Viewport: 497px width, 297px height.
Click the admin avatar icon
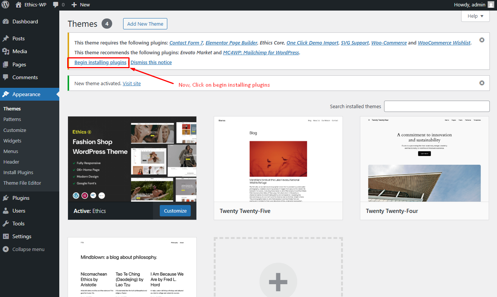[x=491, y=5]
